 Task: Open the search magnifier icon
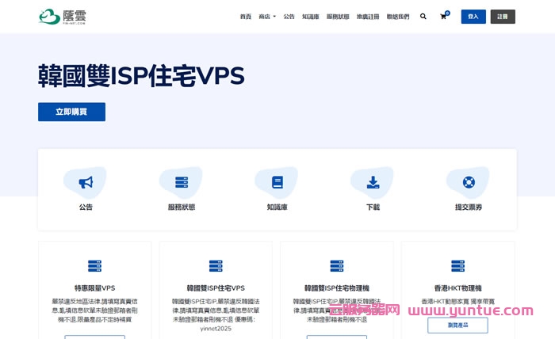(x=423, y=17)
